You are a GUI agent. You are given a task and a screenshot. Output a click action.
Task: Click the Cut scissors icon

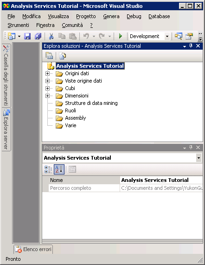pos(51,36)
